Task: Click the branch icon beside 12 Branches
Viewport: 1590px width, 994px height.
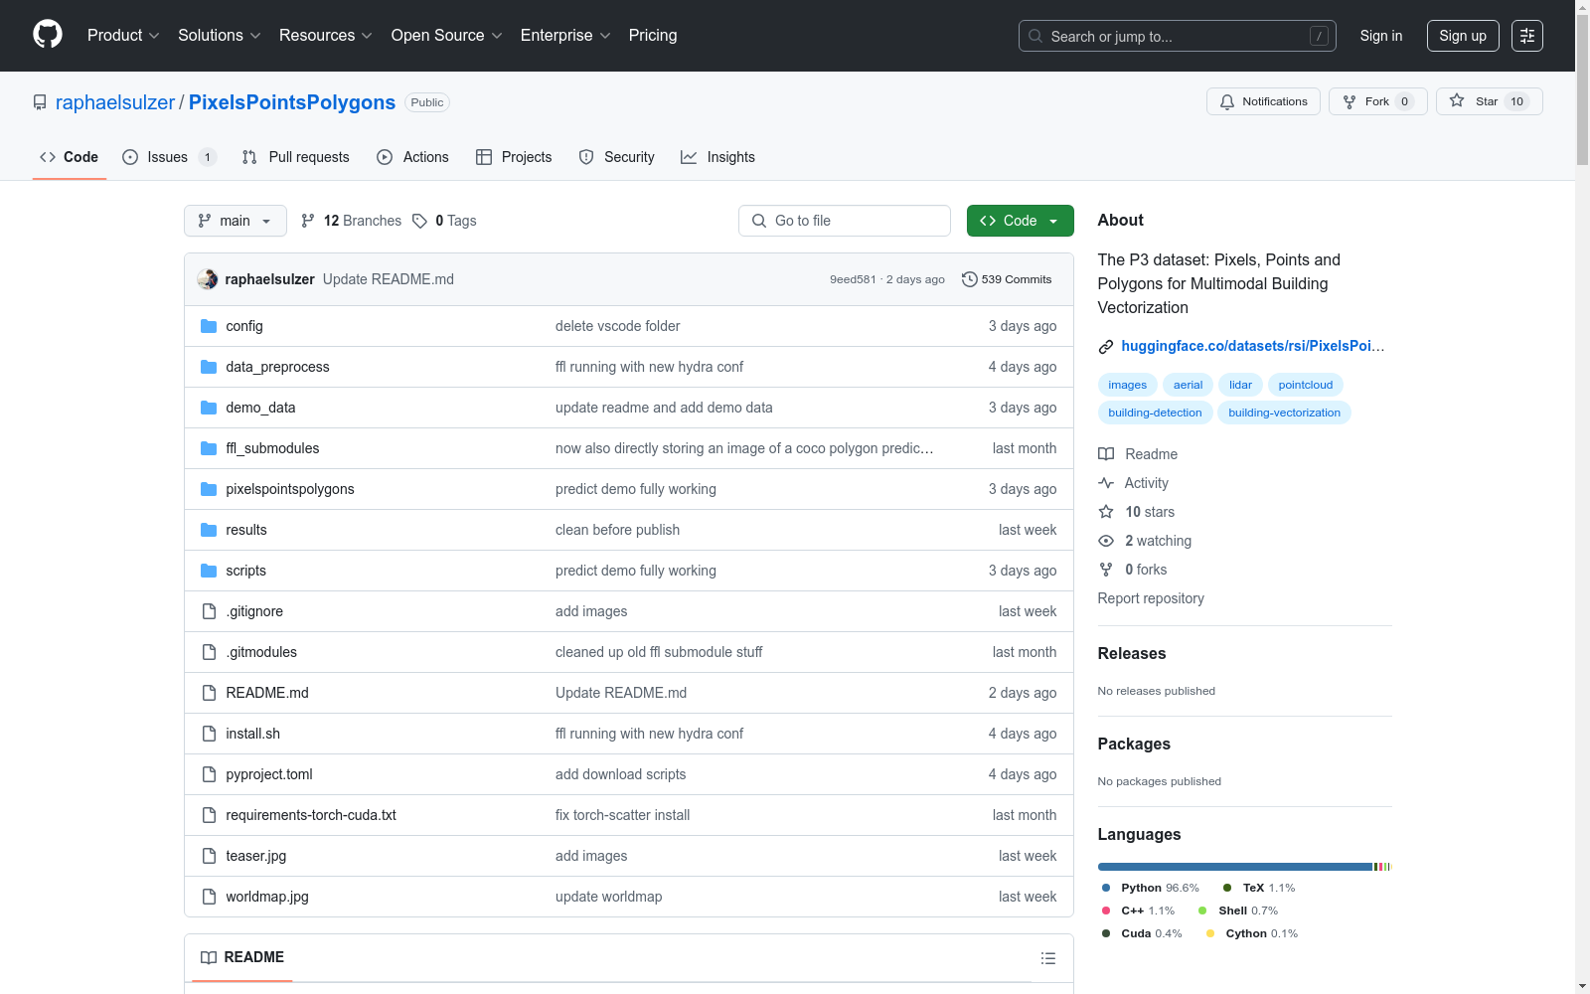Action: click(x=308, y=221)
